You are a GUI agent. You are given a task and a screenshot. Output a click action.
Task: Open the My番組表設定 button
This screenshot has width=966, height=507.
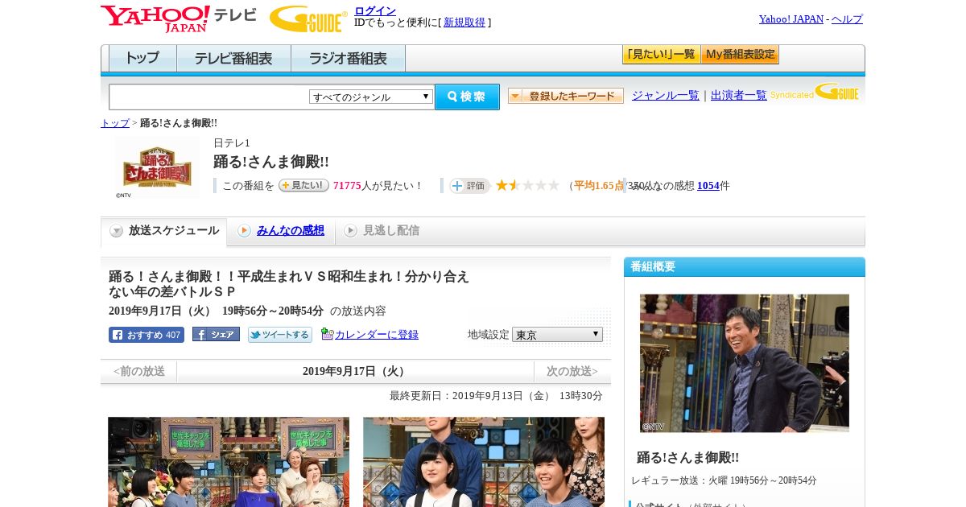740,55
